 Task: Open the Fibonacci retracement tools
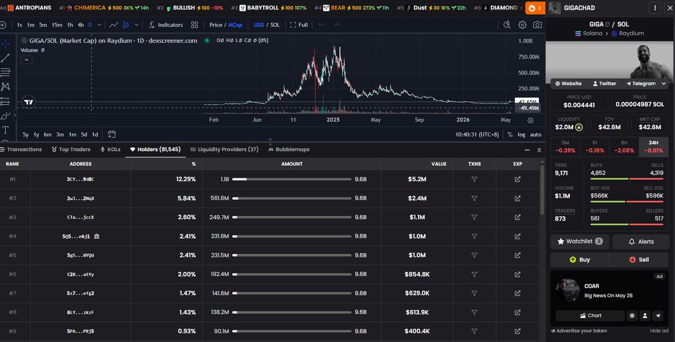6,72
